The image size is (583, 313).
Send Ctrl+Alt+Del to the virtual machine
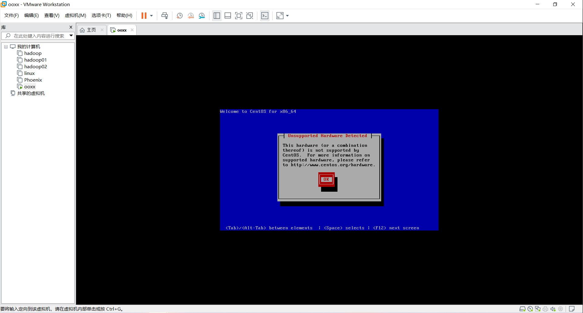point(165,15)
